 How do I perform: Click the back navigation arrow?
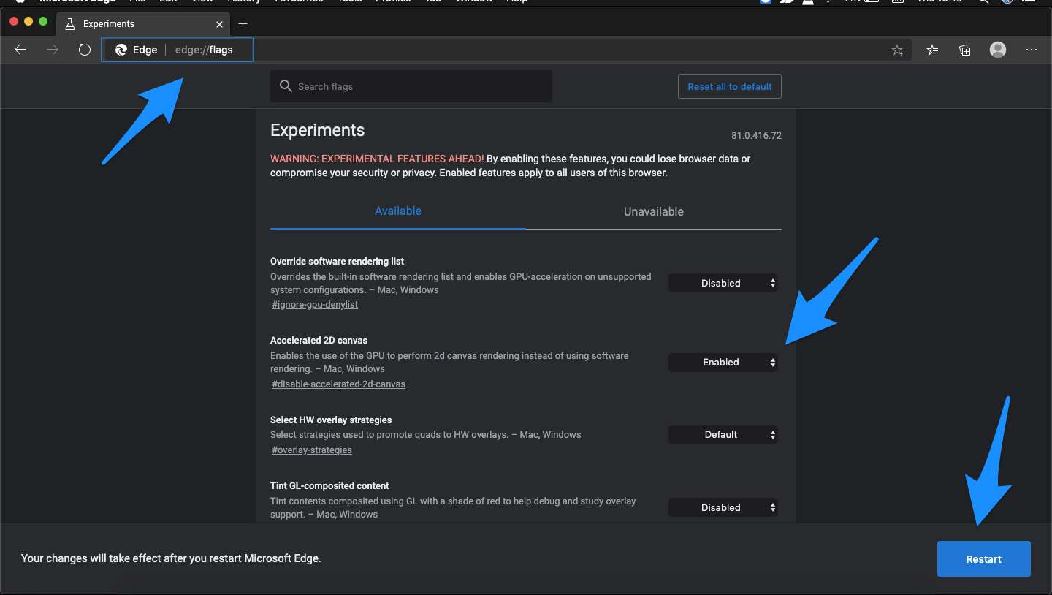(20, 50)
